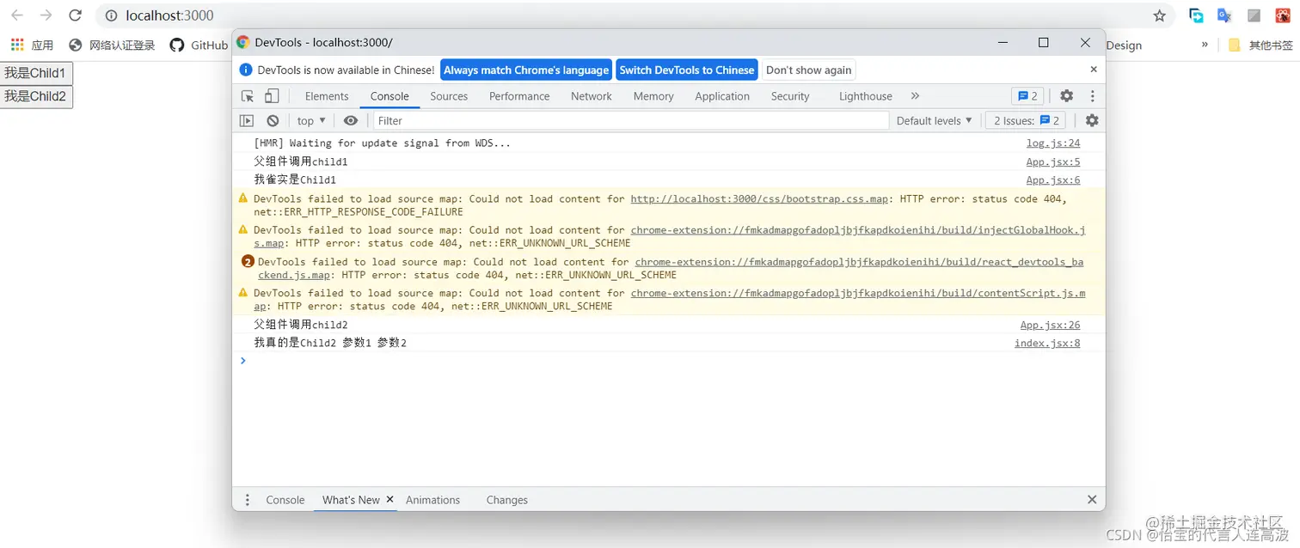1300x548 pixels.
Task: Close the DevTools drawer with X
Action: (1092, 500)
